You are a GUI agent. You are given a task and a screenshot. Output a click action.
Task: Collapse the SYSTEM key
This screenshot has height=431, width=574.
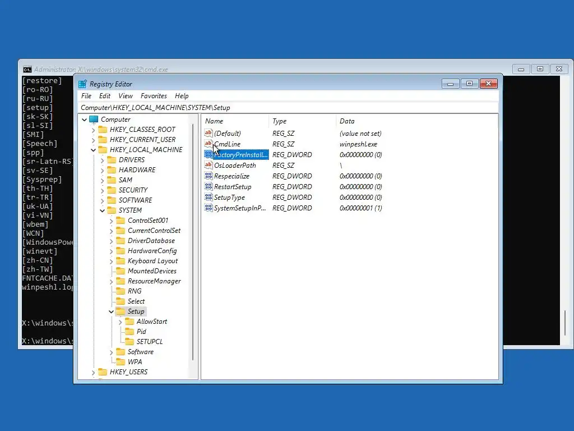pyautogui.click(x=103, y=210)
